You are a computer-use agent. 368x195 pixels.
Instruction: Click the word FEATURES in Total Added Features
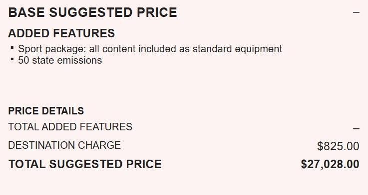[x=106, y=127]
